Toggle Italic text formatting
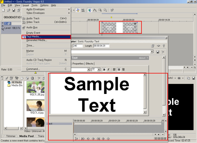 pyautogui.click(x=109, y=70)
